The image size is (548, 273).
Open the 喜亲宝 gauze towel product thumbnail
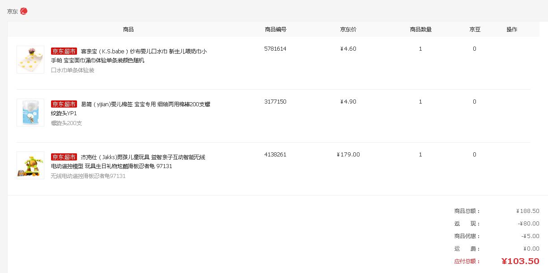point(30,60)
